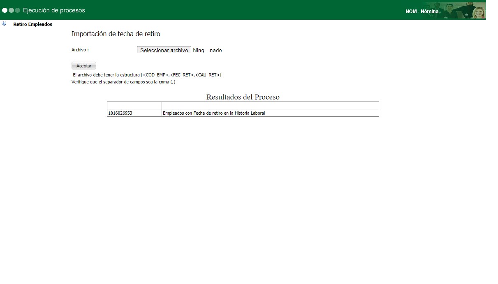Click the NOM - Nómina text label
The height and width of the screenshot is (284, 498).
pyautogui.click(x=422, y=11)
